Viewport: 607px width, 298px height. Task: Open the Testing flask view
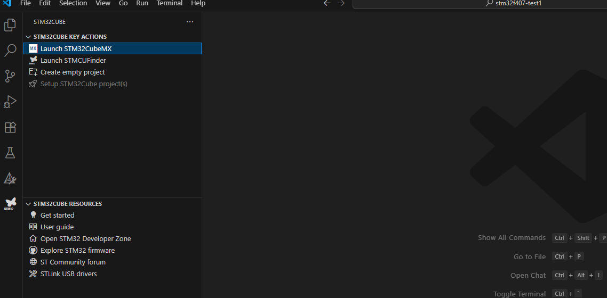coord(10,153)
